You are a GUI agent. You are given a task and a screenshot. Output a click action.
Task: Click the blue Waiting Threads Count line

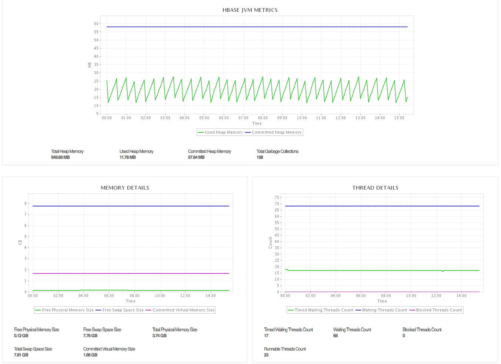coord(382,206)
